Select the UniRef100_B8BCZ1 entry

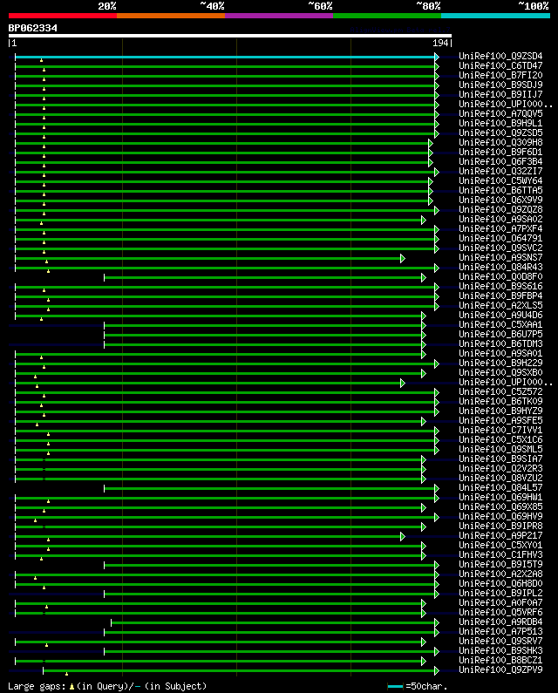(500, 661)
